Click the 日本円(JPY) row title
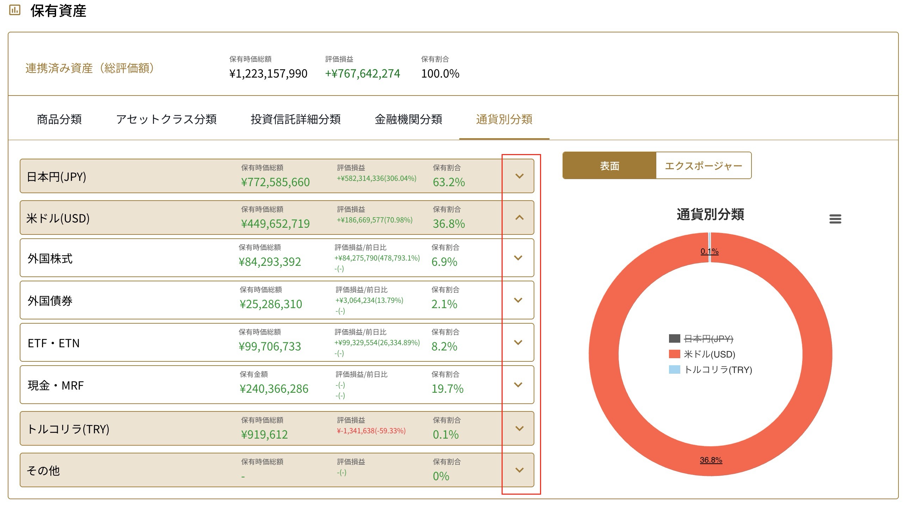The height and width of the screenshot is (507, 908). (x=56, y=177)
